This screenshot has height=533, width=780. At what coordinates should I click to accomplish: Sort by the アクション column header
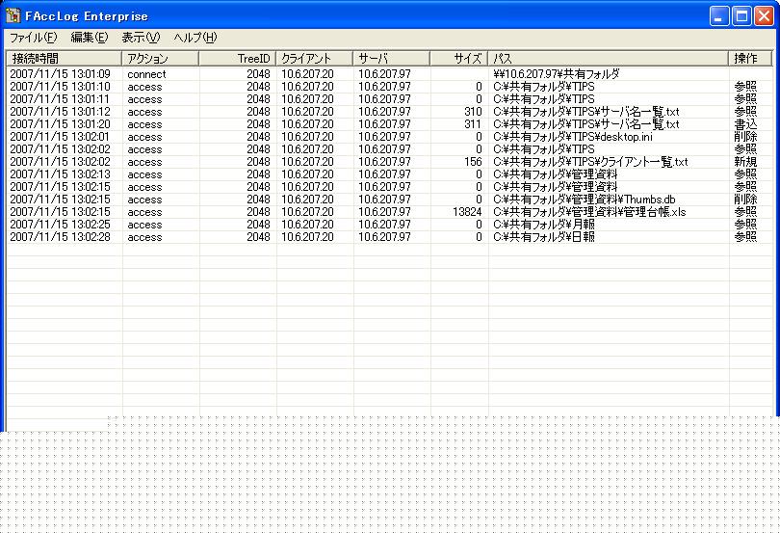pyautogui.click(x=160, y=59)
